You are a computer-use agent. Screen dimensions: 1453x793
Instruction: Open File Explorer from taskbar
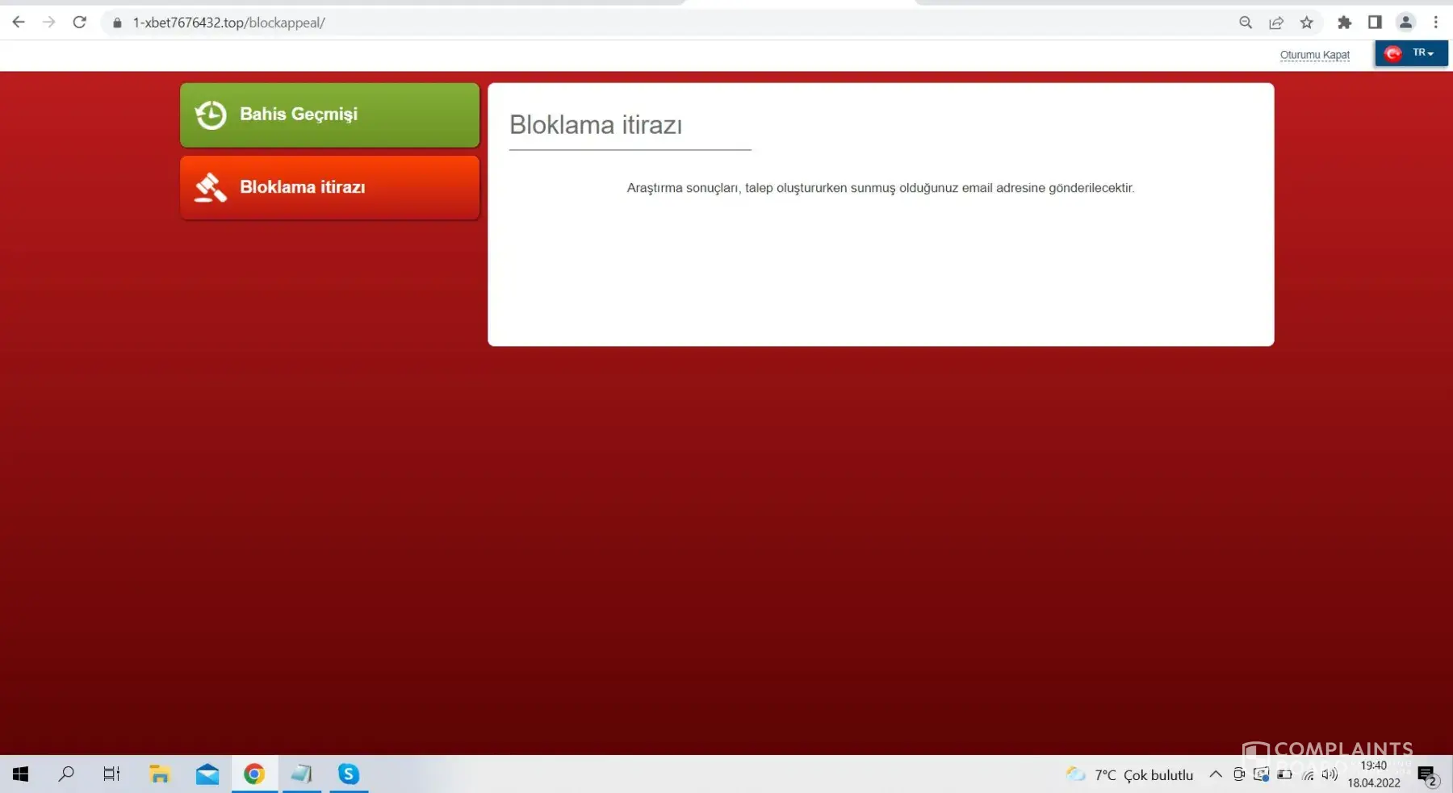[x=160, y=774]
